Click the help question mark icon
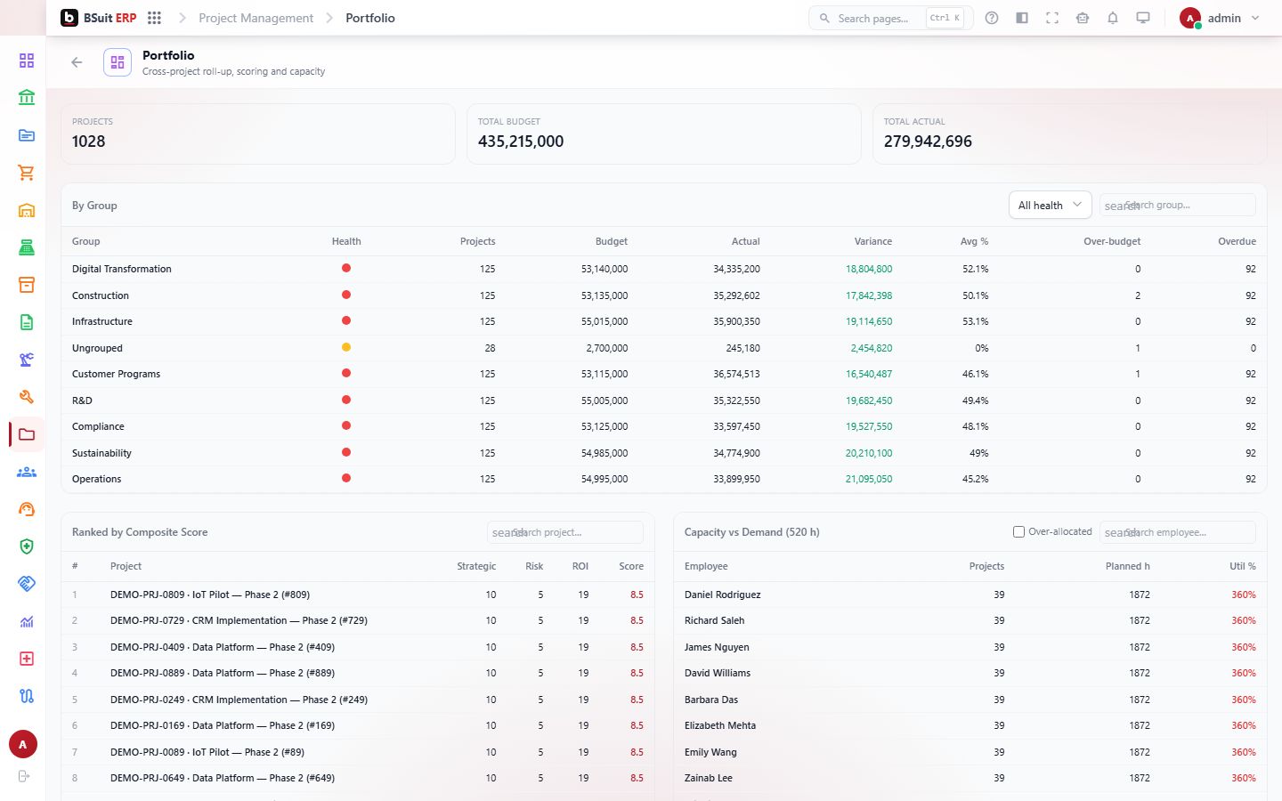 (x=992, y=18)
